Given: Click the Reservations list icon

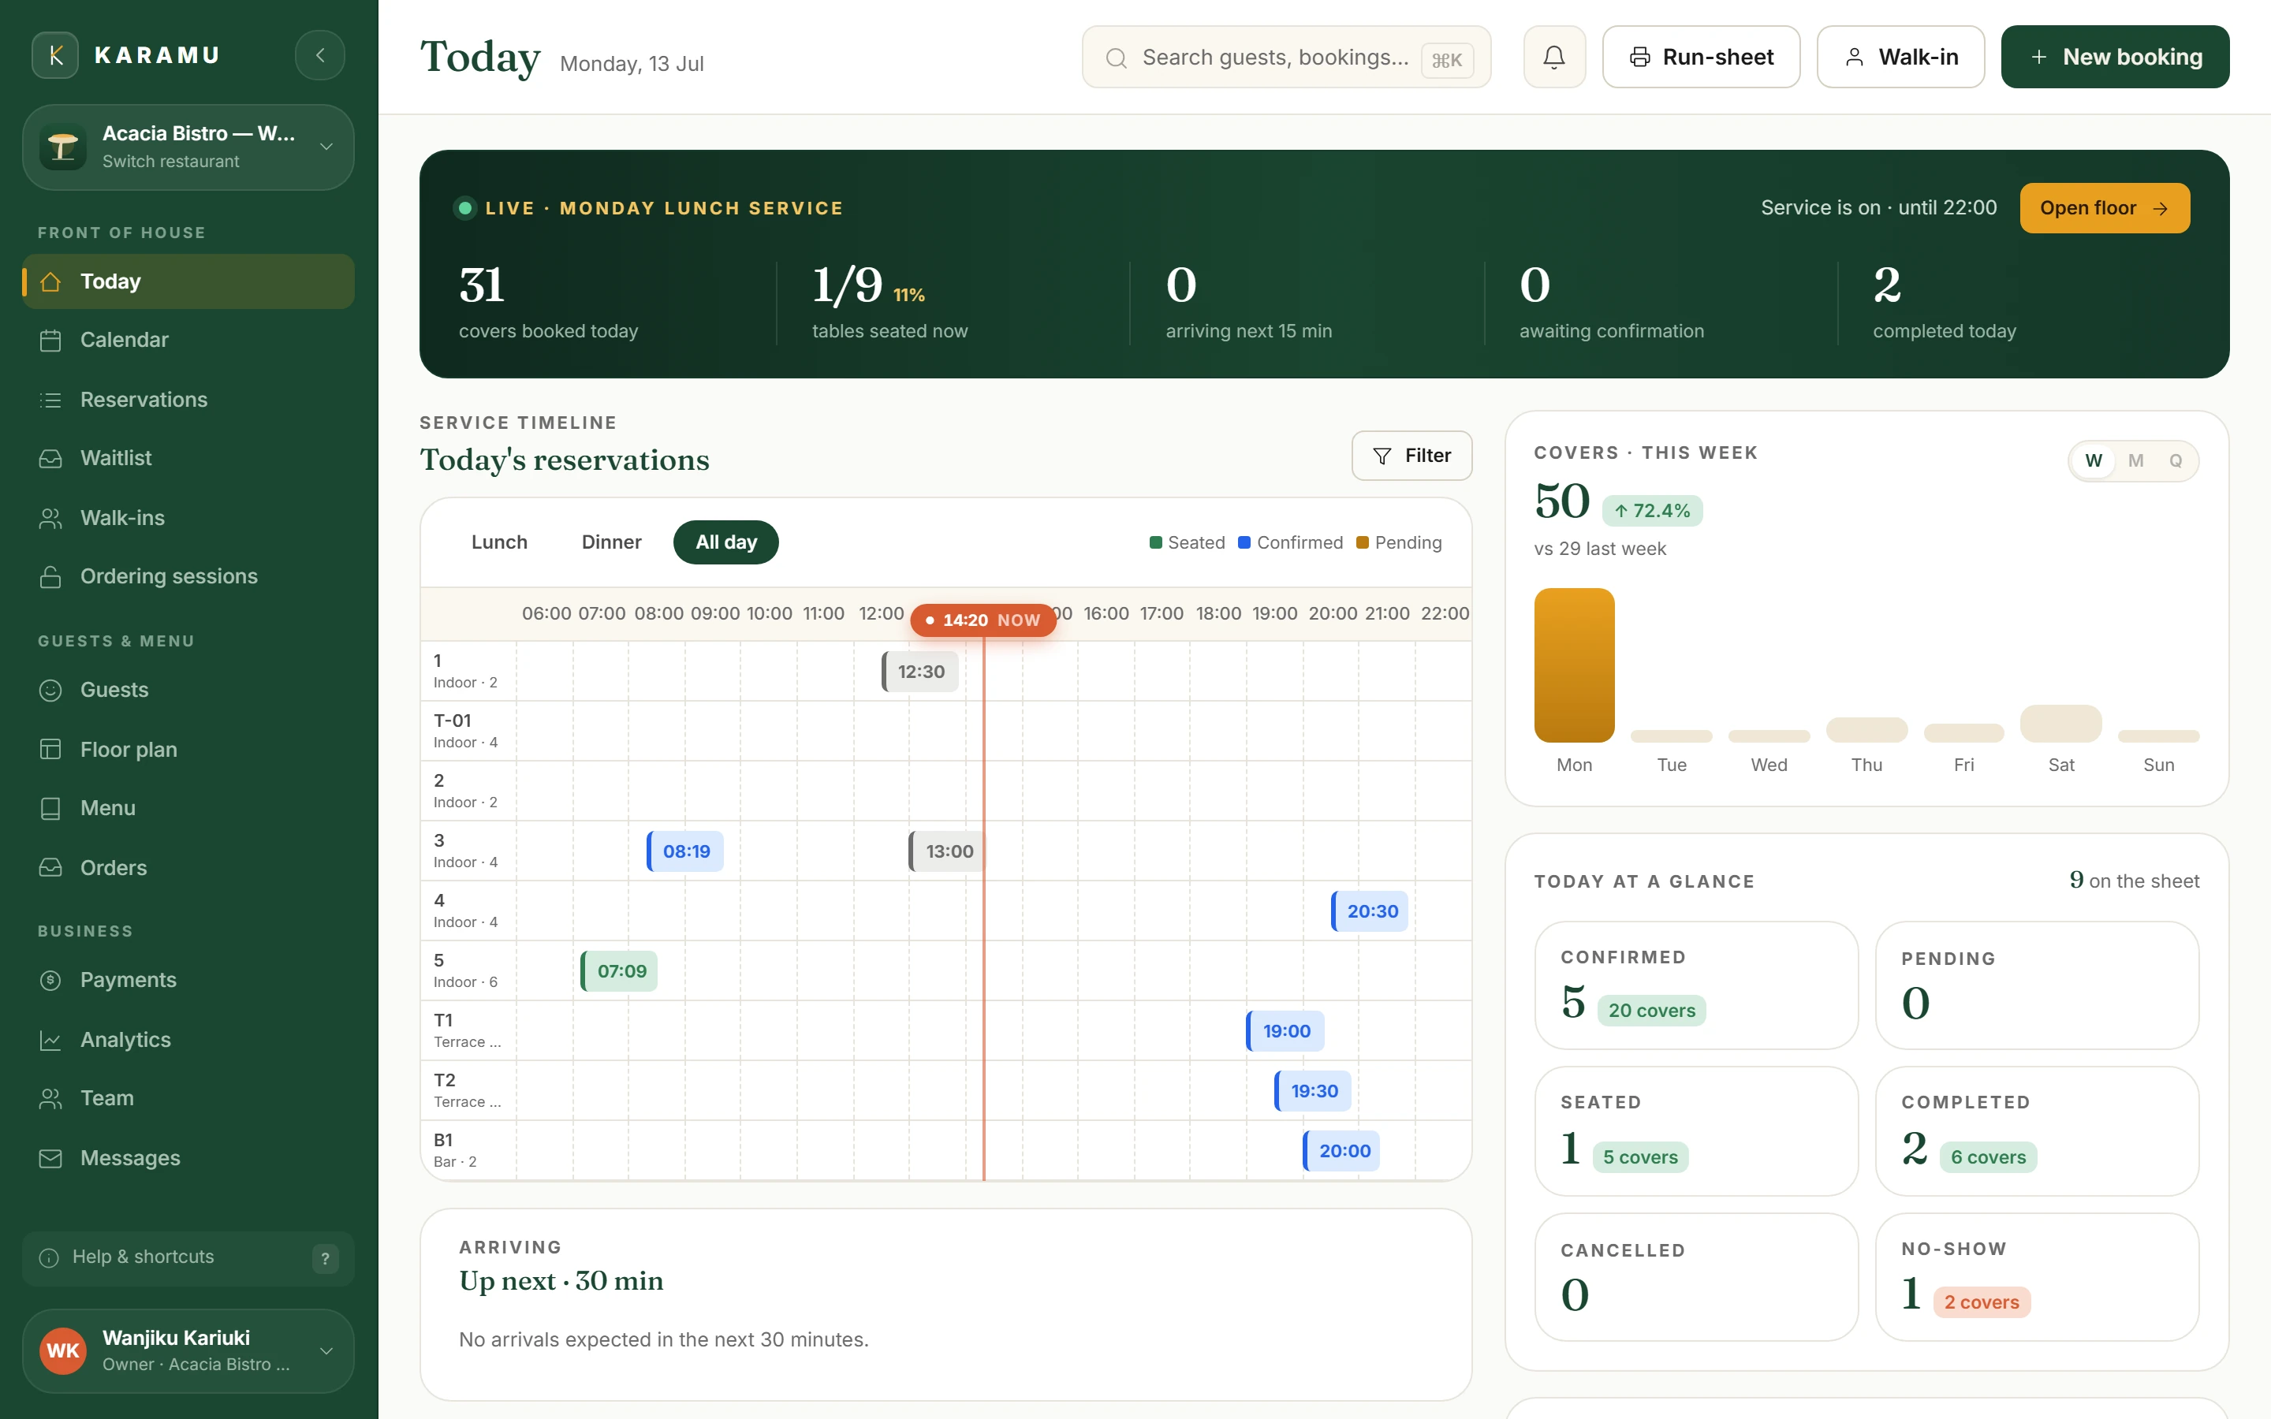Looking at the screenshot, I should pos(50,400).
